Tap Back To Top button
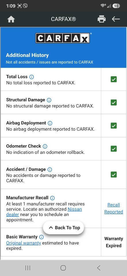The height and width of the screenshot is (276, 127). 64,228
